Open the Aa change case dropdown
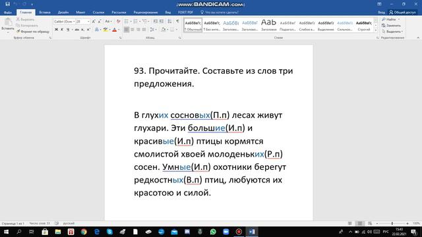Viewport: 422px width, 237px height. click(x=108, y=22)
